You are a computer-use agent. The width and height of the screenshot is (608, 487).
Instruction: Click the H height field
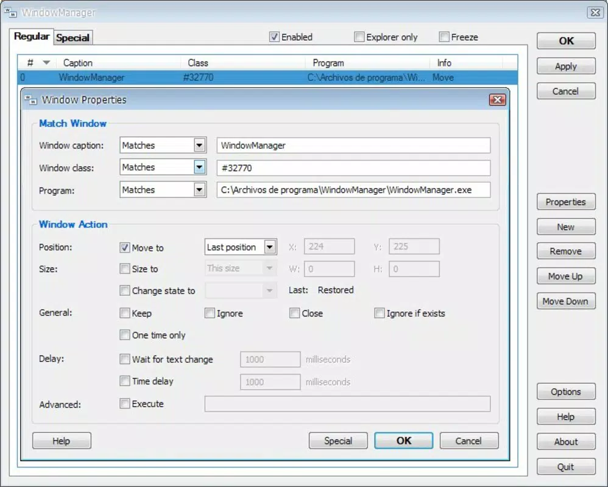(414, 269)
